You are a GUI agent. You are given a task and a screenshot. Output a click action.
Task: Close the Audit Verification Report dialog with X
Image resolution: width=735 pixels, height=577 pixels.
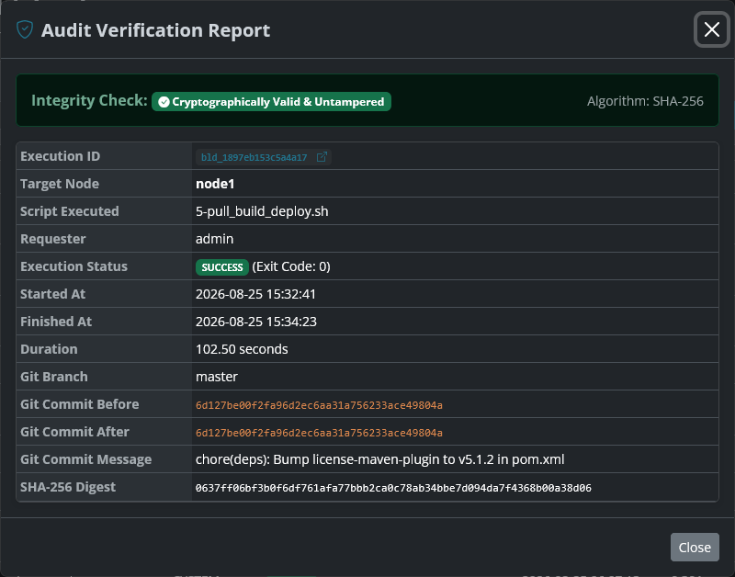coord(711,29)
